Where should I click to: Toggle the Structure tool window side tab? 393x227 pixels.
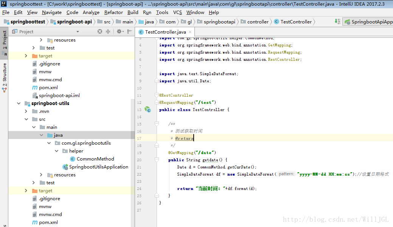(x=5, y=76)
